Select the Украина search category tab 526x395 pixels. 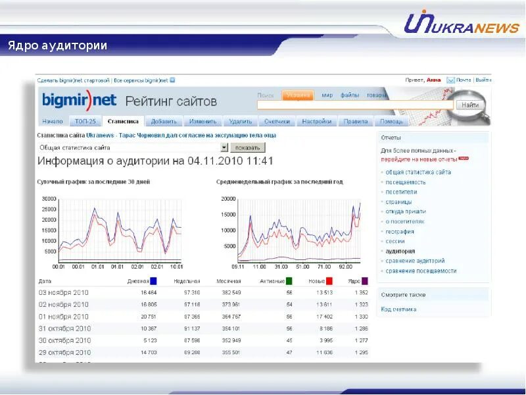tap(298, 95)
